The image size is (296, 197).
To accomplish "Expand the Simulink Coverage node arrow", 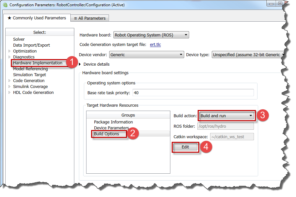I will (10, 87).
